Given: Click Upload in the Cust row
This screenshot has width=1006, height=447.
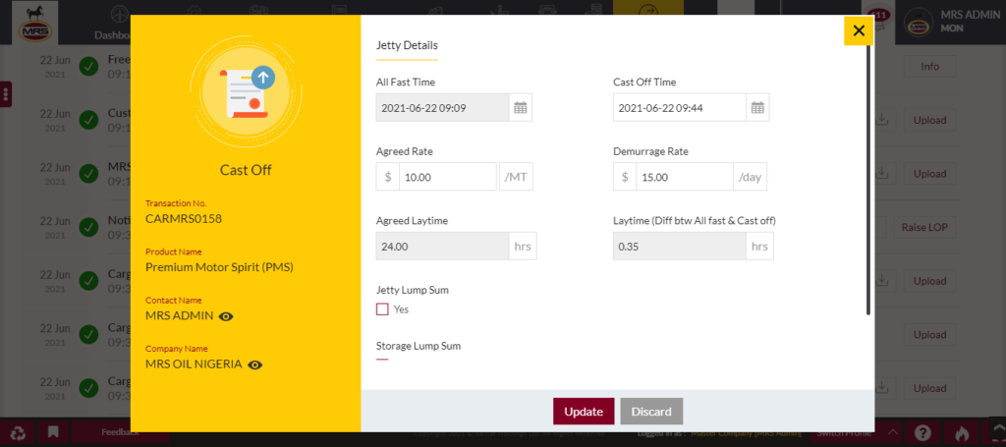Looking at the screenshot, I should pos(929,121).
